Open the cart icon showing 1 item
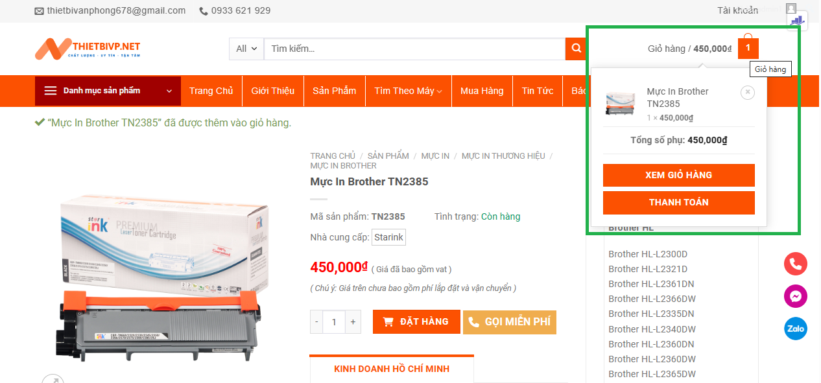 [x=748, y=48]
